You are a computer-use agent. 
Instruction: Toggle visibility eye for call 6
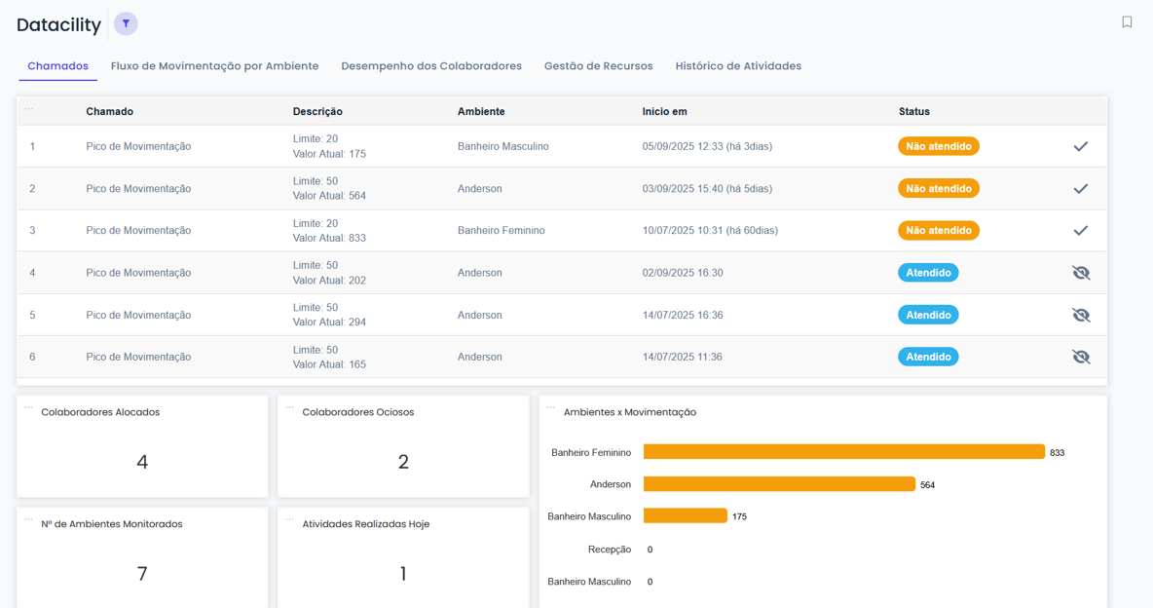[x=1081, y=357]
